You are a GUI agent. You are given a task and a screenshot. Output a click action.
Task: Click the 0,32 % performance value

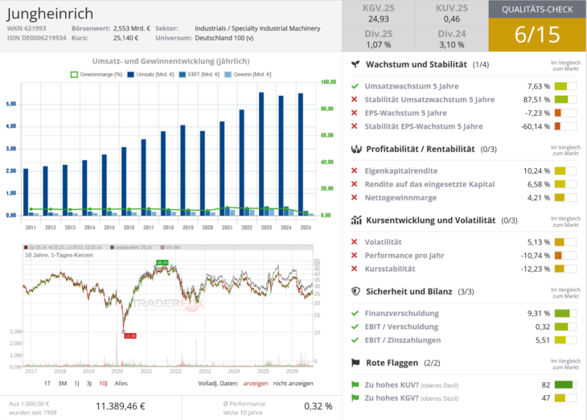click(x=318, y=406)
